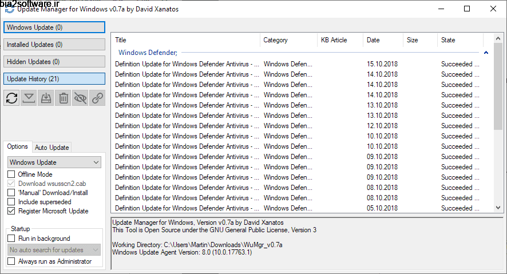
Task: Open the Installed Updates (0) list
Action: click(54, 45)
